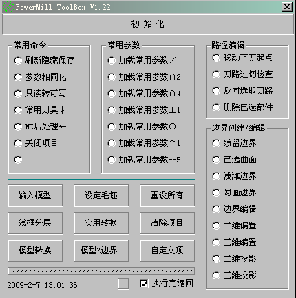Image resolution: width=296 pixels, height=298 pixels.
Task: Open 实用转换 function
Action: (x=101, y=223)
